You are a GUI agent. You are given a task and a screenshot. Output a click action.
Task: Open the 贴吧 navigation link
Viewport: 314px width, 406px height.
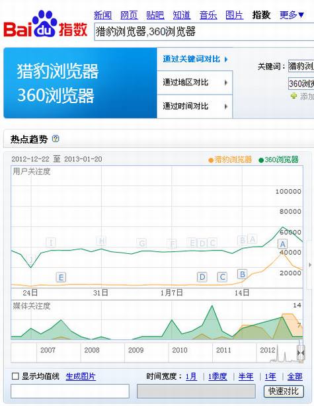click(155, 15)
